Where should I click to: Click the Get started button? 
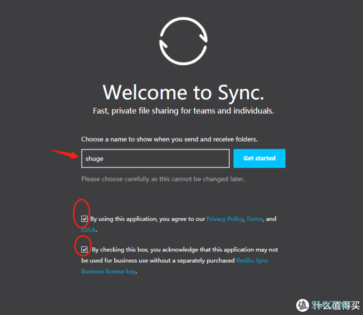259,158
